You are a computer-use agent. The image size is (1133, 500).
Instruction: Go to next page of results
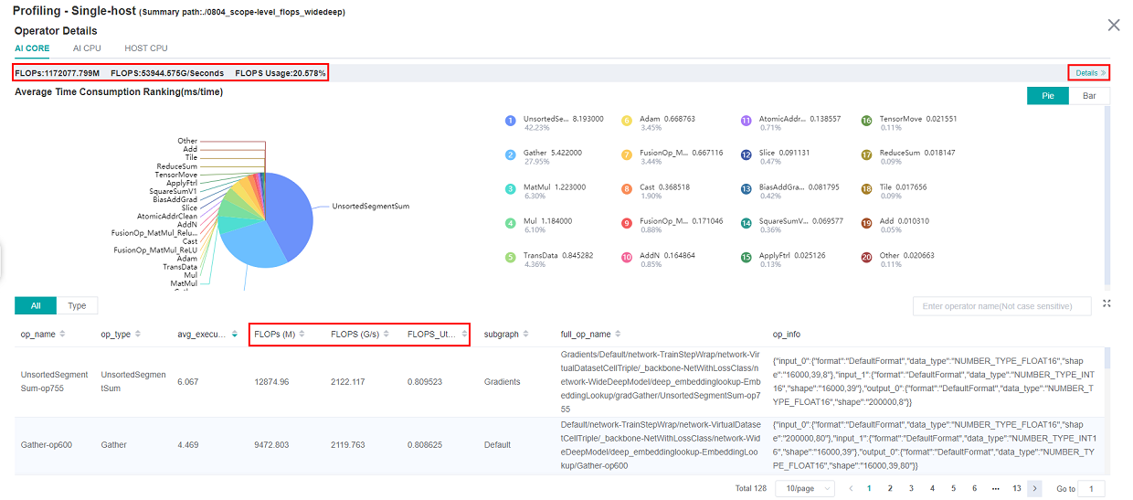click(1034, 489)
